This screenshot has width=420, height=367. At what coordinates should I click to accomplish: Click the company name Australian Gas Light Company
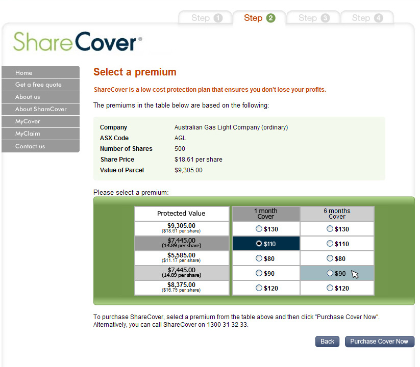pyautogui.click(x=231, y=127)
